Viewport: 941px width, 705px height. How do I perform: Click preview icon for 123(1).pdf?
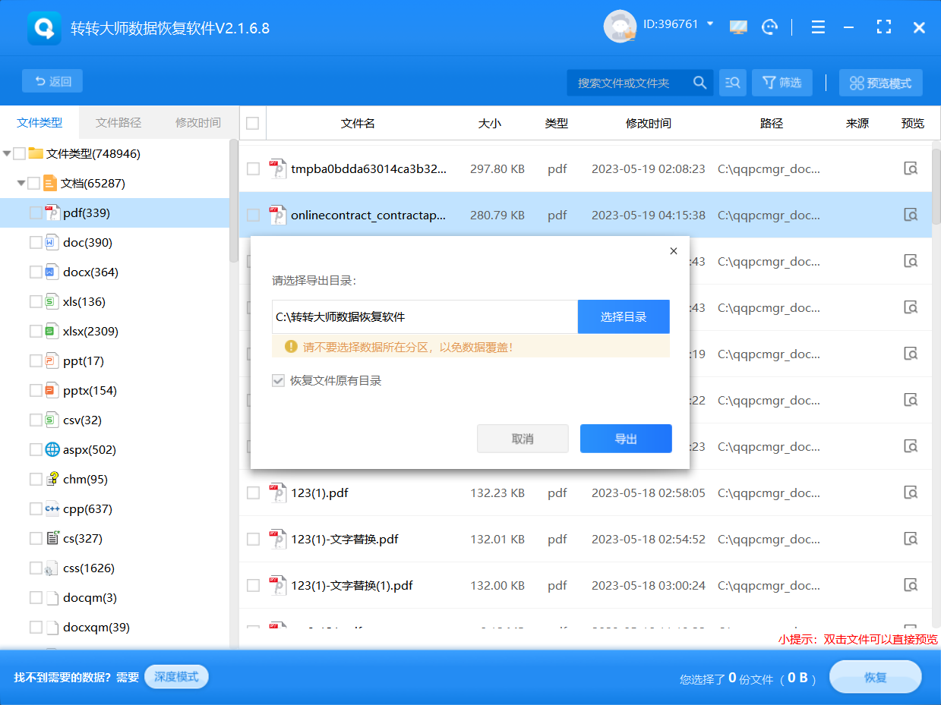point(911,493)
